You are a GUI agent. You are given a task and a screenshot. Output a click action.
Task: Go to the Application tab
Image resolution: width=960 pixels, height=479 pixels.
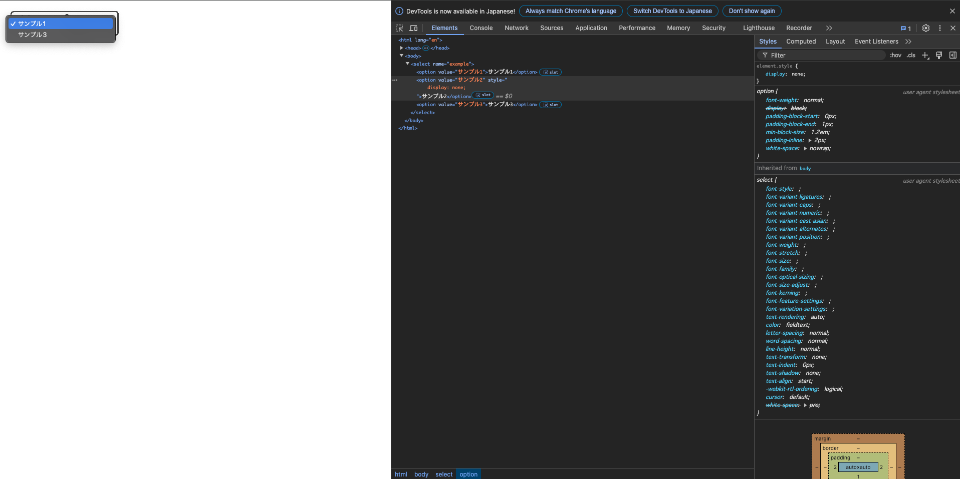(591, 28)
